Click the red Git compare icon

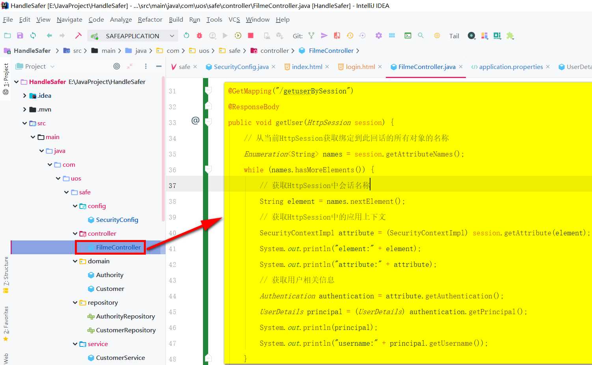click(337, 35)
